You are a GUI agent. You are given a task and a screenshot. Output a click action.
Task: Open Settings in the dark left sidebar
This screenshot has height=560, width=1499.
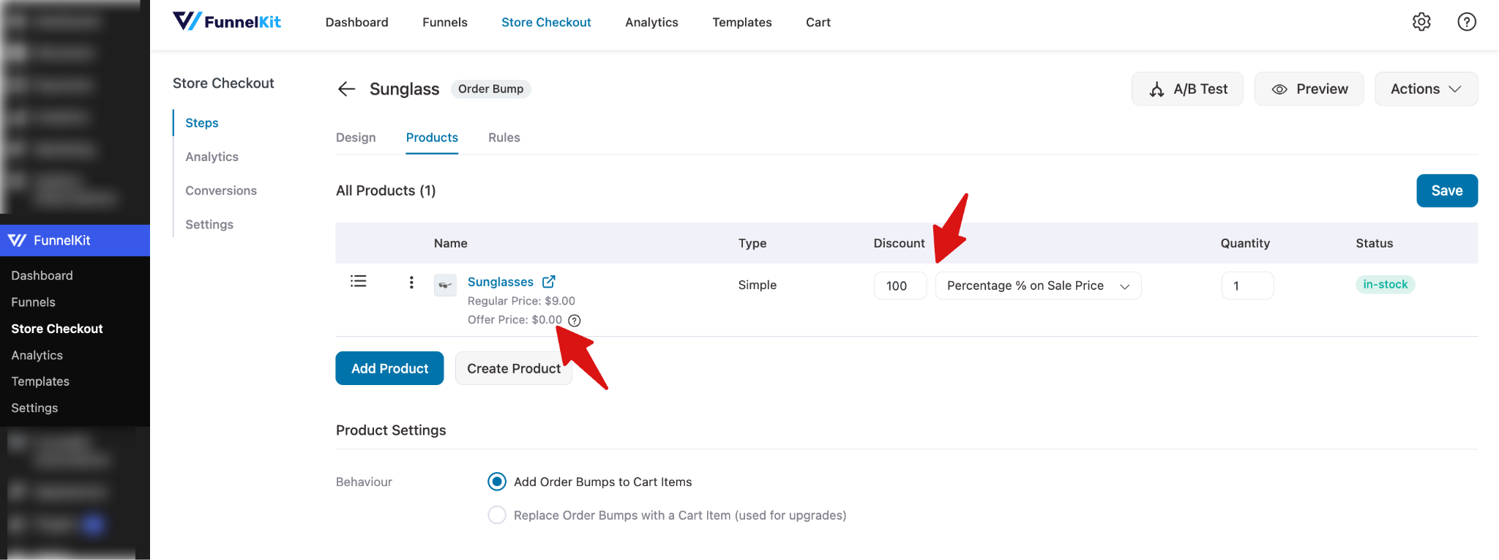click(34, 408)
